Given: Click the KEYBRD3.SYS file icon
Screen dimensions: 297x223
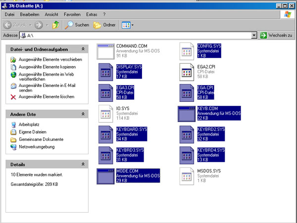Looking at the screenshot, I should (106, 155).
